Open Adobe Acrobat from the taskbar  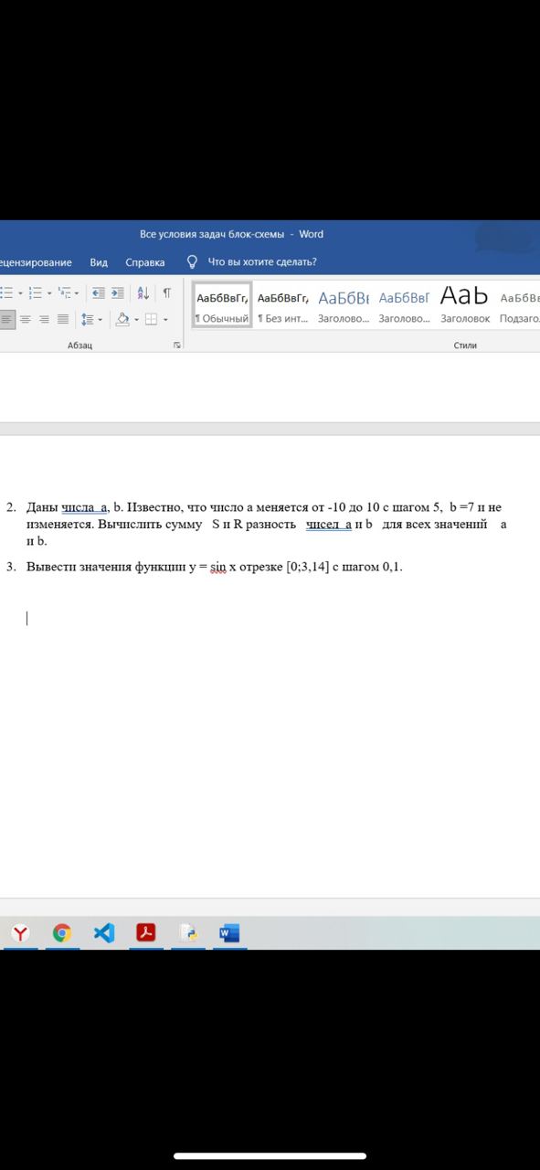146,933
